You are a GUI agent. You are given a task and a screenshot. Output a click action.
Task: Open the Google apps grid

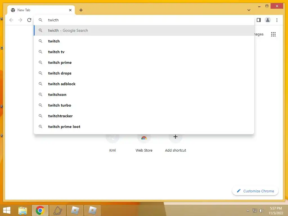click(273, 34)
